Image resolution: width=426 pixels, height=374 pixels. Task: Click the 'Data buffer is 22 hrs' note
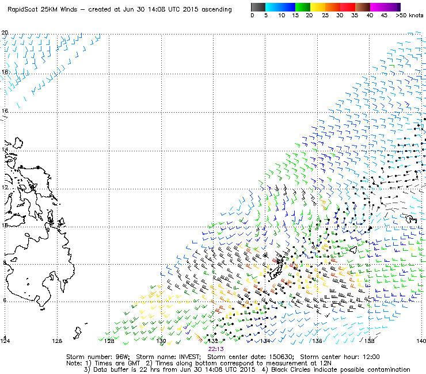(x=128, y=369)
